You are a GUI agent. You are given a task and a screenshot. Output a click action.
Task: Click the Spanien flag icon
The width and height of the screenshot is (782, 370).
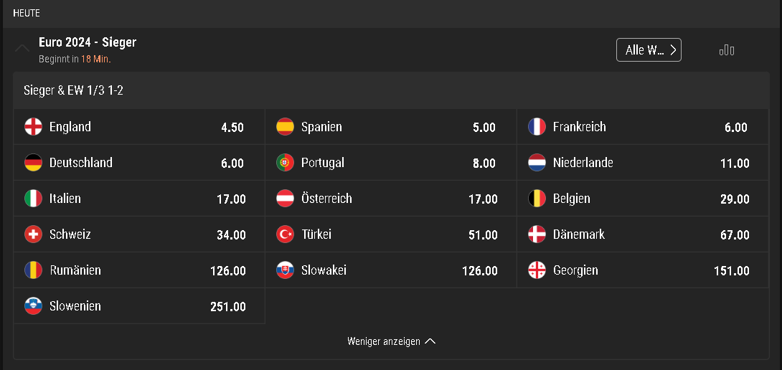pos(286,127)
